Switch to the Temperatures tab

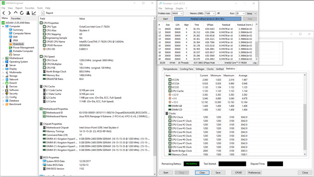(x=170, y=69)
